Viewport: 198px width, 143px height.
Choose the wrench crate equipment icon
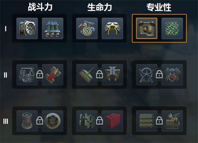click(x=172, y=121)
